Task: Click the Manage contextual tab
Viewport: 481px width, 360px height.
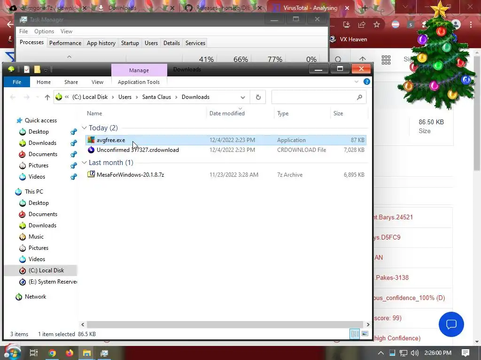Action: point(139,70)
